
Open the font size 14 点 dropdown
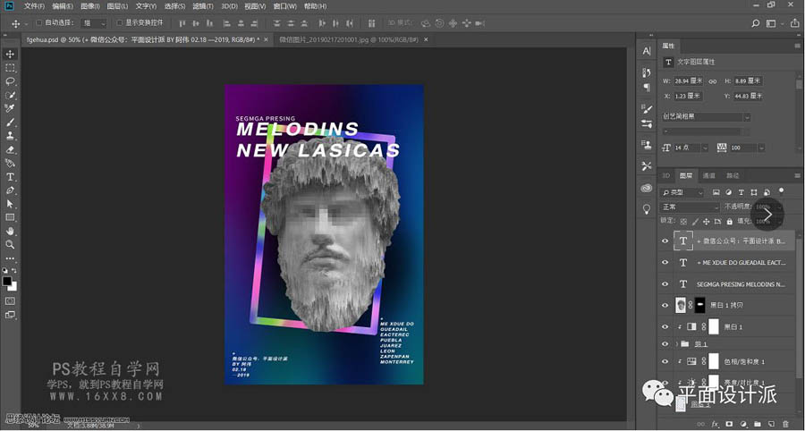tap(706, 148)
